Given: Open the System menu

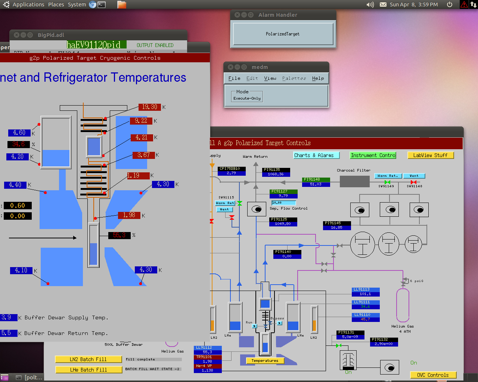Looking at the screenshot, I should click(77, 4).
